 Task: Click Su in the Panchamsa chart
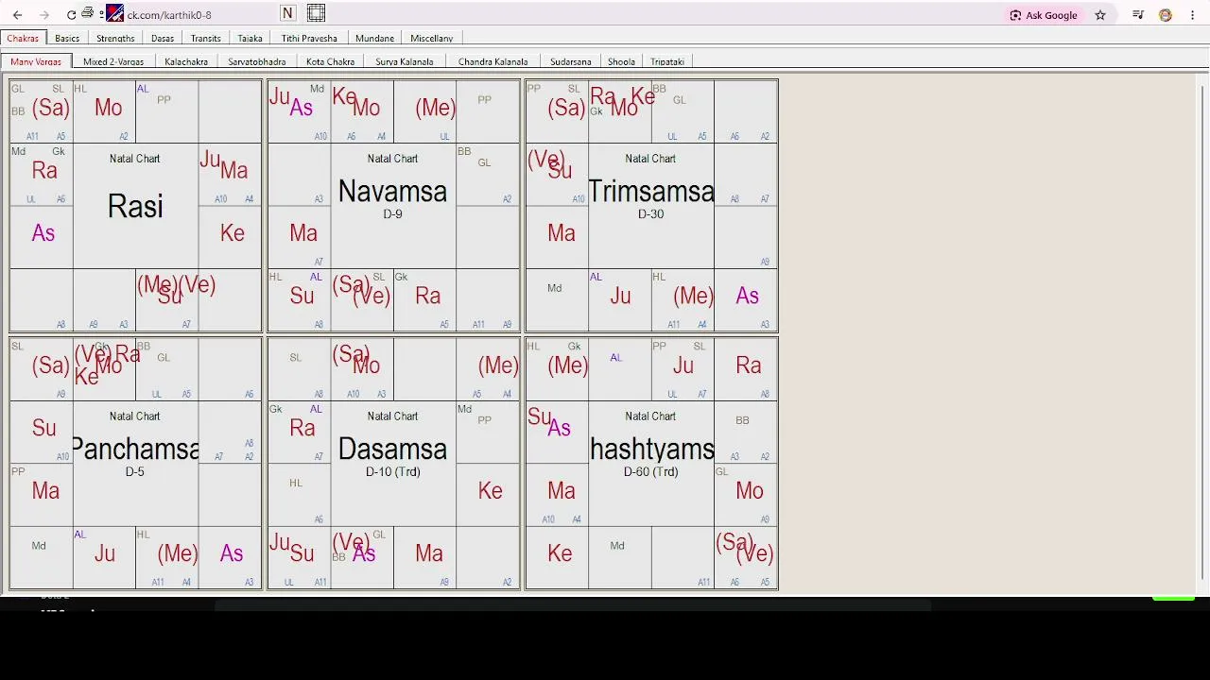tap(43, 428)
